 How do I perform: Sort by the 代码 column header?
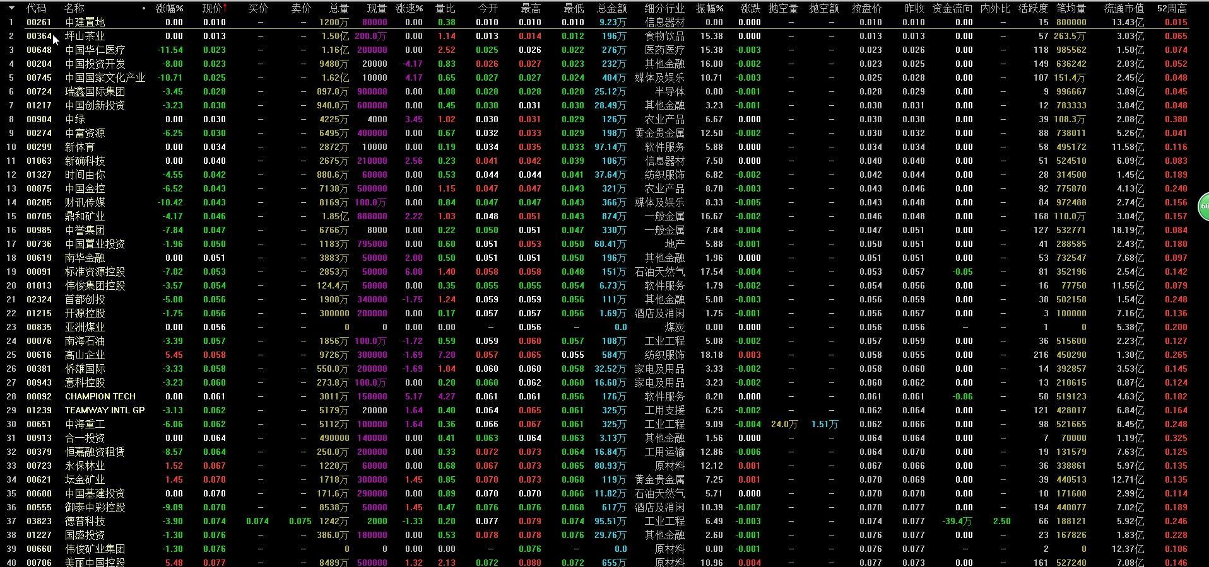click(x=36, y=8)
